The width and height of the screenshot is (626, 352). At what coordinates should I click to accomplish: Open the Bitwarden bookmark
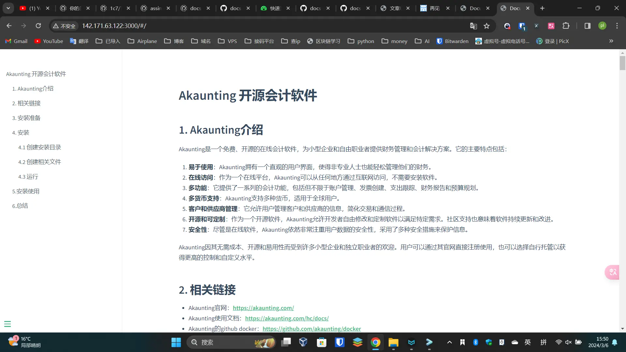coord(452,41)
